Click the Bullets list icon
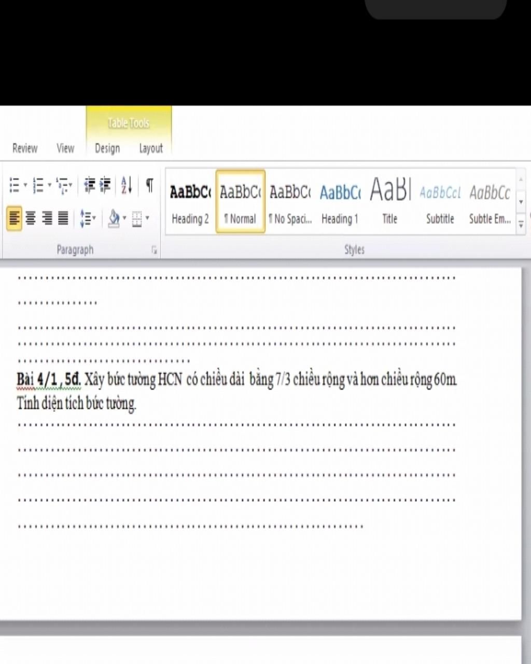Viewport: 531px width, 664px height. (x=15, y=185)
